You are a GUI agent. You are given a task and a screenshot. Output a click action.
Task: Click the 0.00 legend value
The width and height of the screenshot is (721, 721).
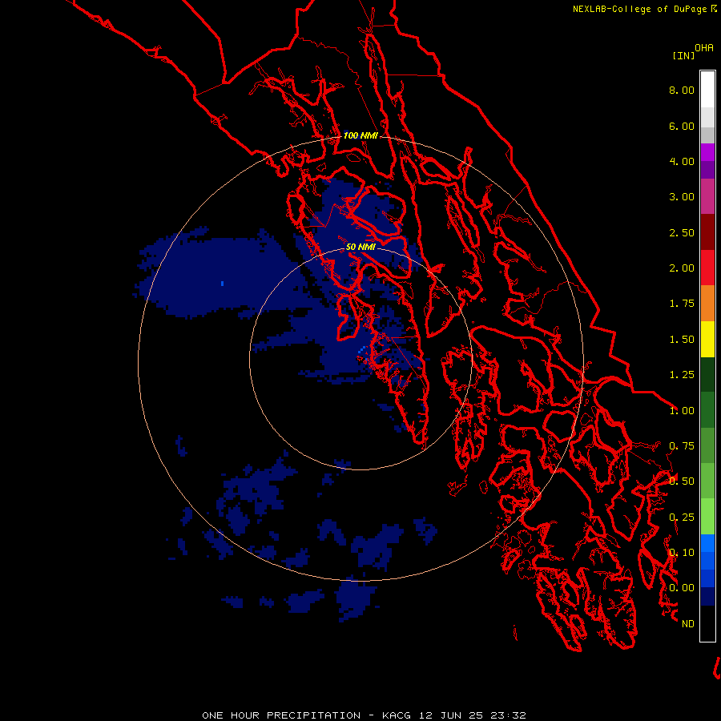(682, 588)
